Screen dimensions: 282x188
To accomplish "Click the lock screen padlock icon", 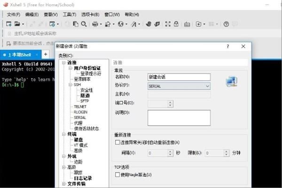I will pos(176,24).
